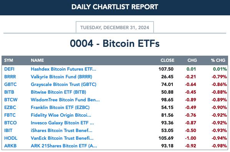Open Fidelity Wise Origin Bitcoin link
This screenshot has width=230, height=152.
click(61, 115)
